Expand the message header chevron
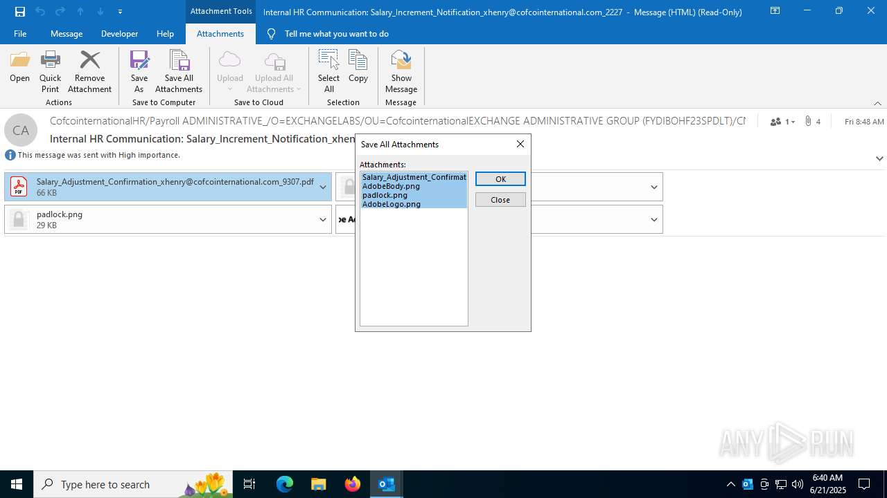887x498 pixels. click(x=879, y=158)
